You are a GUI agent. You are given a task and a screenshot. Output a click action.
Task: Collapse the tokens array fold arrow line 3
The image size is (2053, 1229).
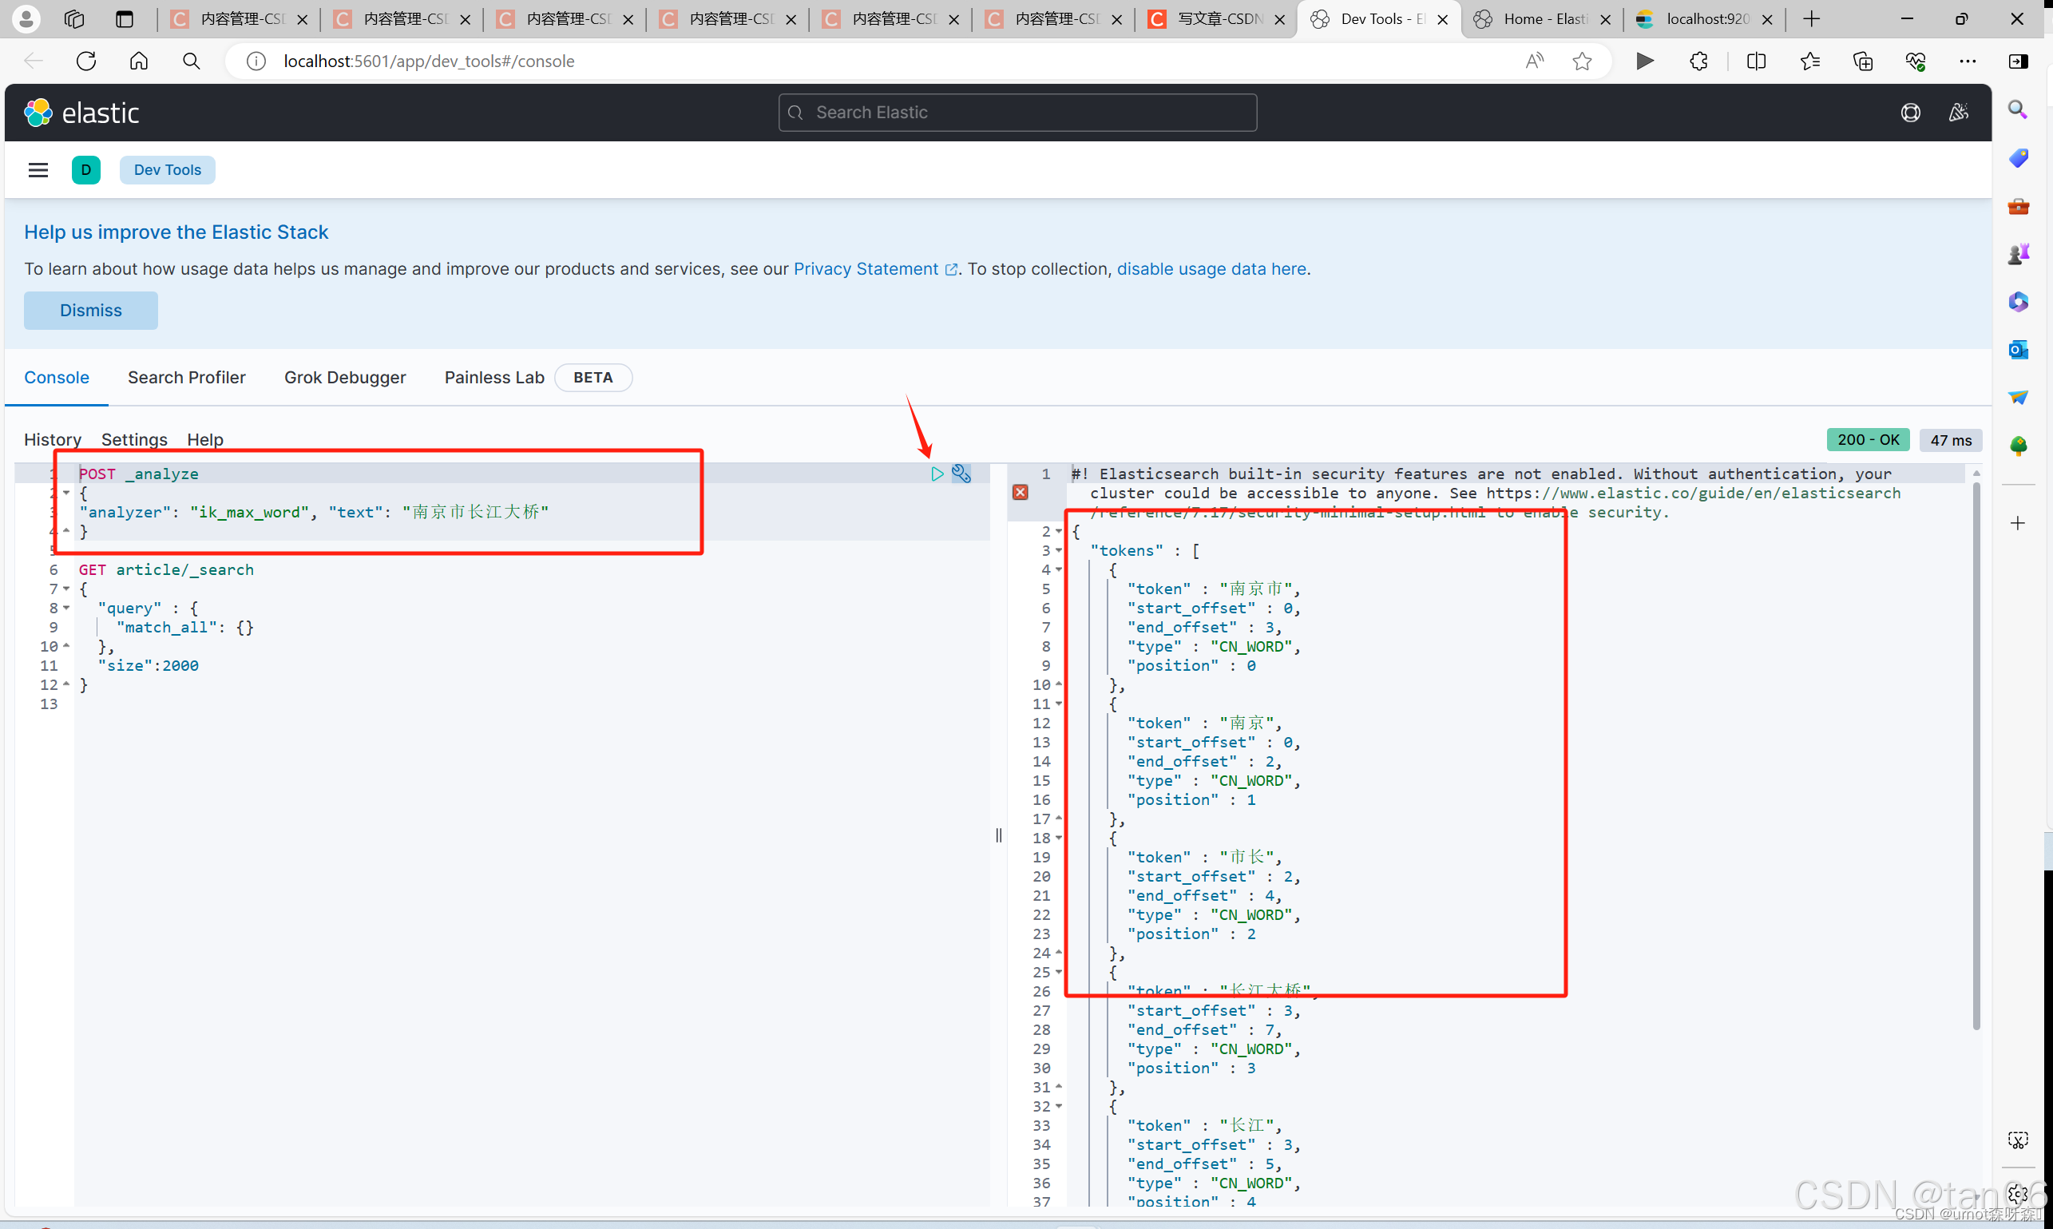1058,551
